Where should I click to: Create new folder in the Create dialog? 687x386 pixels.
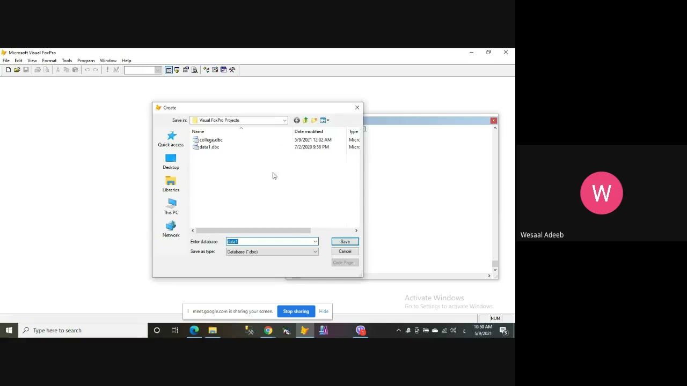point(314,120)
